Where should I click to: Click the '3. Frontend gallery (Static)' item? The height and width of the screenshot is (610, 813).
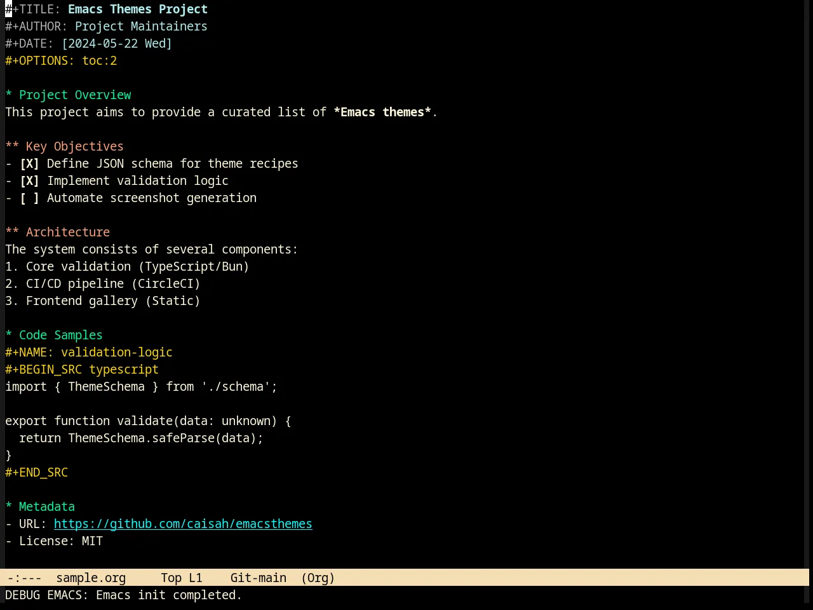(x=103, y=301)
